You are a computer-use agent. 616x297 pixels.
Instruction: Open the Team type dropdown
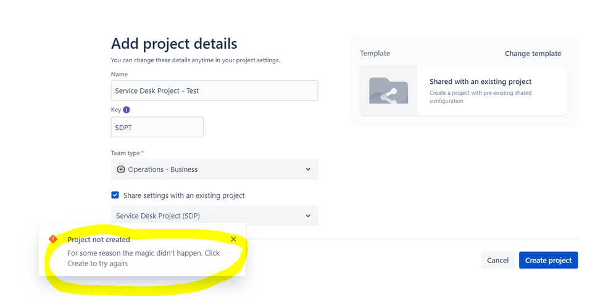(x=214, y=169)
